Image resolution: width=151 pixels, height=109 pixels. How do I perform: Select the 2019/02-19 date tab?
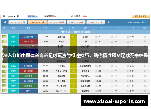pyautogui.click(x=18, y=22)
